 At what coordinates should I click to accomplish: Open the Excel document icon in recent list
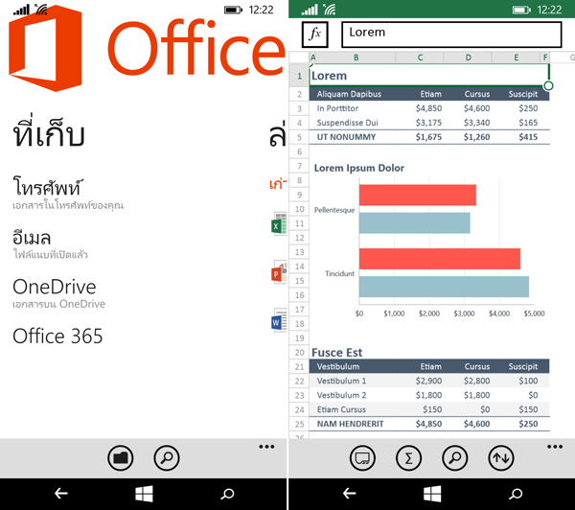[x=279, y=224]
